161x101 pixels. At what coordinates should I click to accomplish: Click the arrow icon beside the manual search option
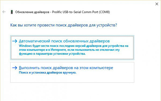point(15,68)
